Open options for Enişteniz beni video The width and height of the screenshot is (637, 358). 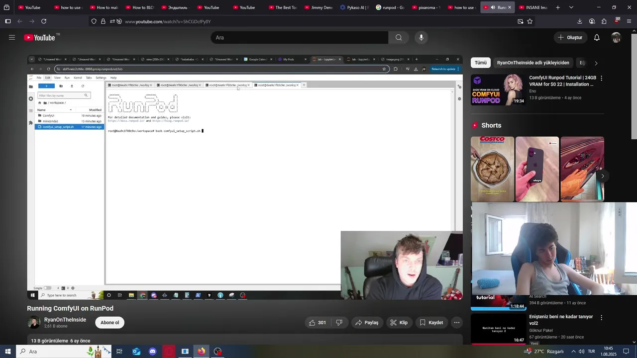click(x=601, y=317)
